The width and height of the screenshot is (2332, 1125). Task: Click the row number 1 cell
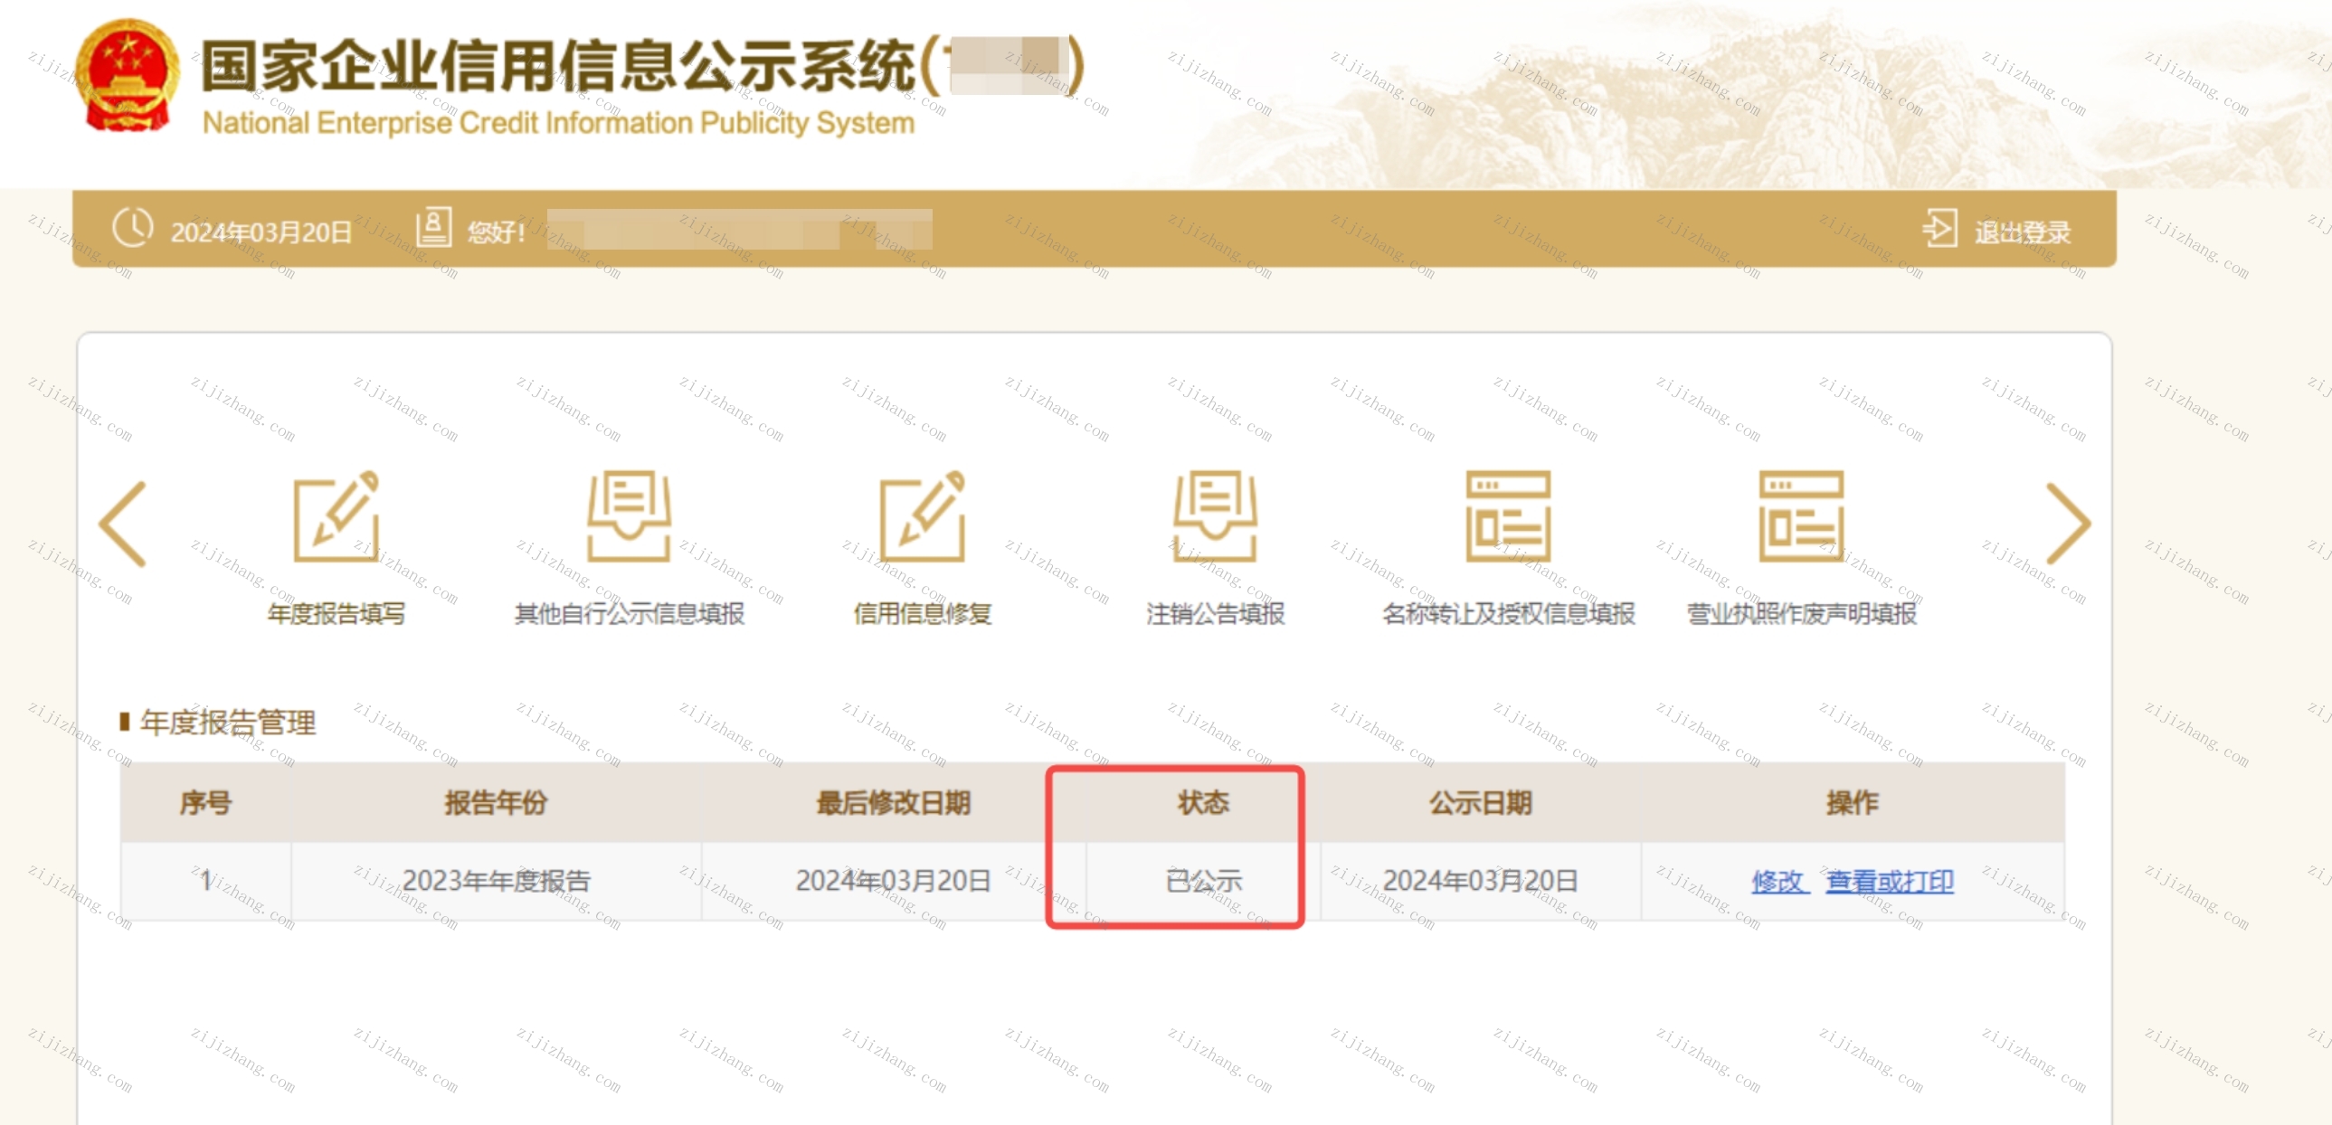click(x=206, y=881)
